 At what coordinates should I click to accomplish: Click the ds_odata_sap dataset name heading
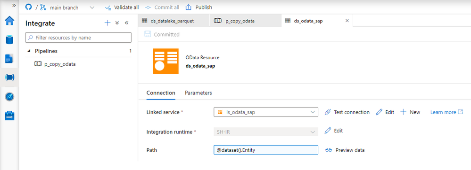(x=201, y=66)
